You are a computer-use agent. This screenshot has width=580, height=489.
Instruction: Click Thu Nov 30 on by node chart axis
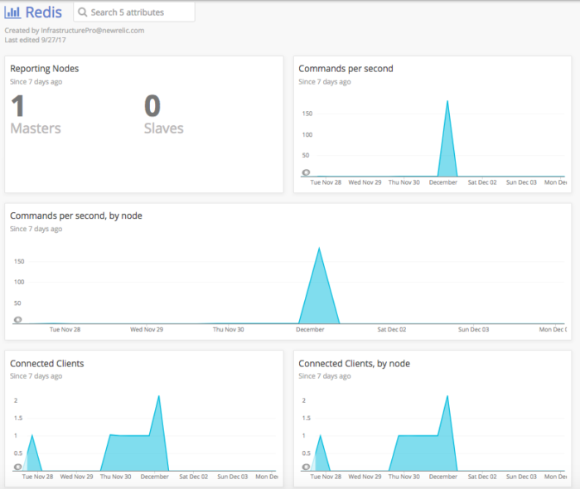[228, 329]
